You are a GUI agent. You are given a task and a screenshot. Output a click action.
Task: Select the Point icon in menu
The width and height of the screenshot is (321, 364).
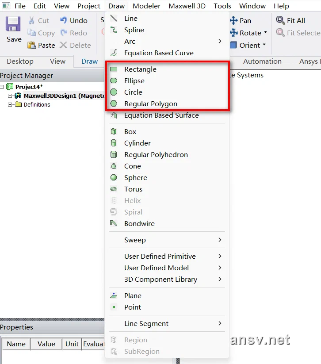tap(114, 307)
